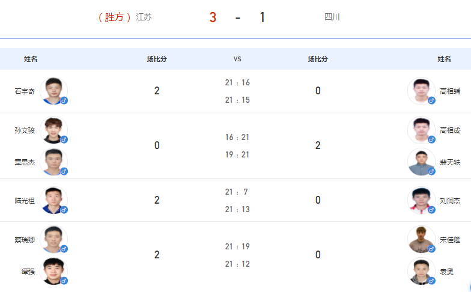Image resolution: width=471 pixels, height=292 pixels.
Task: Click 石宇奇's player avatar photo
Action: [53, 91]
